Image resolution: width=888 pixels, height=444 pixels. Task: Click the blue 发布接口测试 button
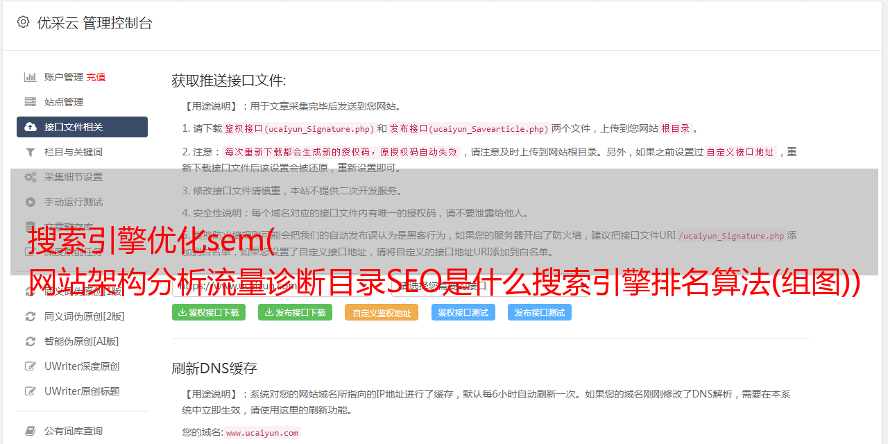(x=540, y=312)
